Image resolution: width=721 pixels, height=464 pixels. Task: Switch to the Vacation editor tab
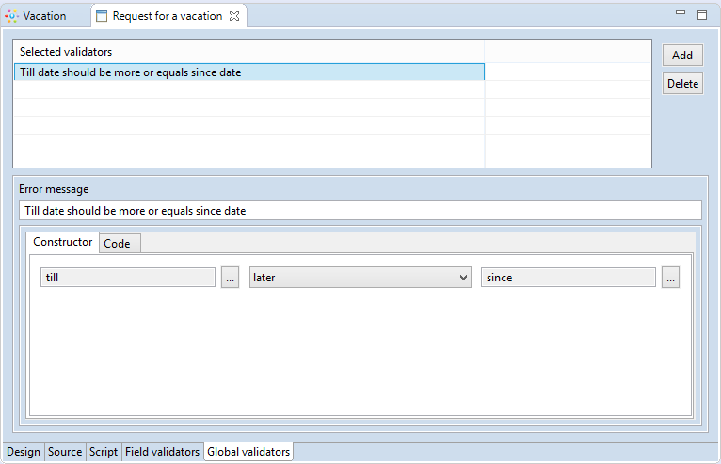point(44,16)
